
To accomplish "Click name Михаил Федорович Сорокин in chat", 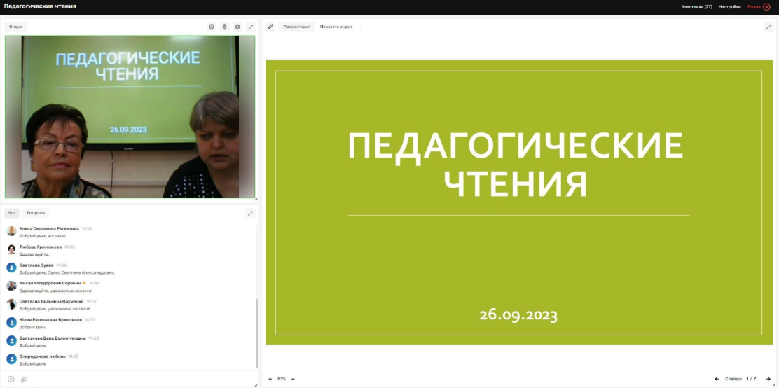I will pos(50,283).
